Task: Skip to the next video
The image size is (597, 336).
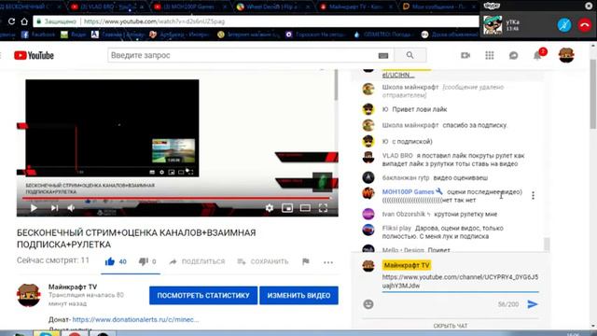Action: click(x=54, y=208)
